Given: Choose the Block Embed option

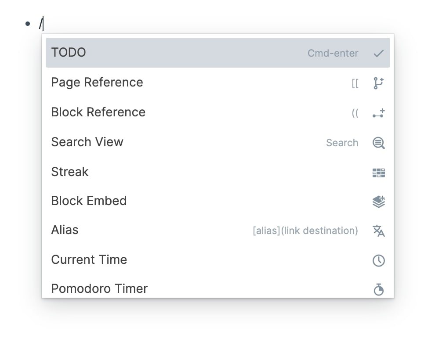Looking at the screenshot, I should click(x=89, y=201).
